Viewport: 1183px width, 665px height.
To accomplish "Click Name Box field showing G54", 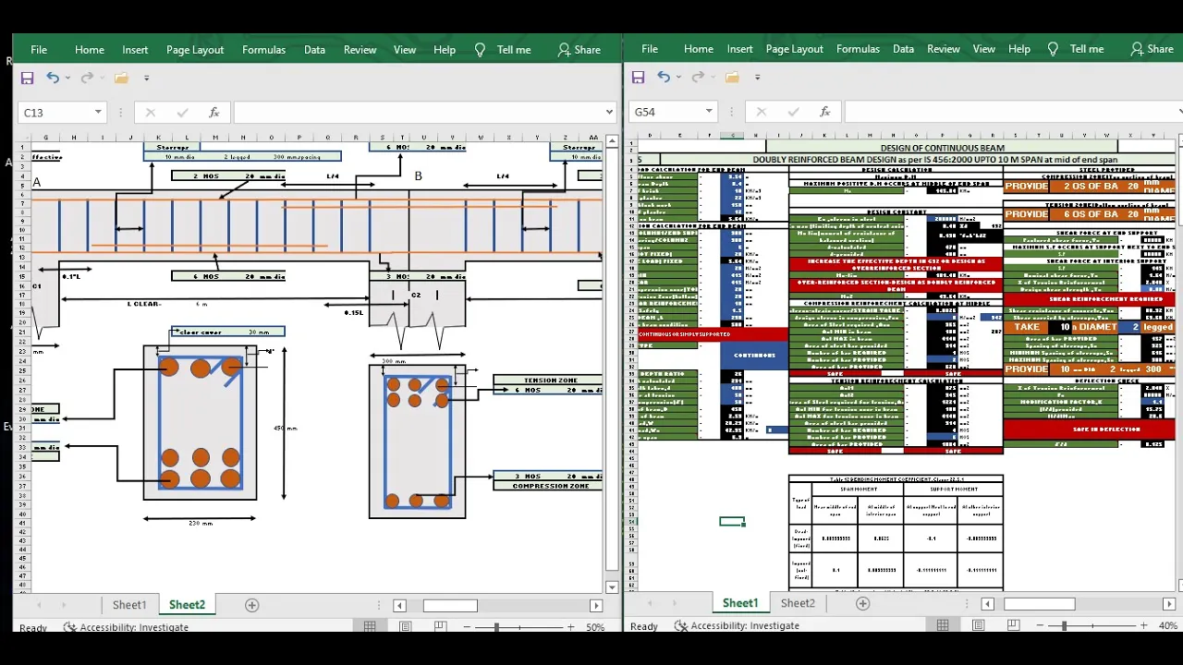I will pyautogui.click(x=667, y=112).
